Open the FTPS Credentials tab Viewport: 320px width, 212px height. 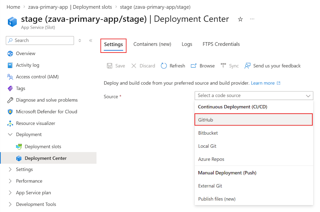tap(221, 44)
